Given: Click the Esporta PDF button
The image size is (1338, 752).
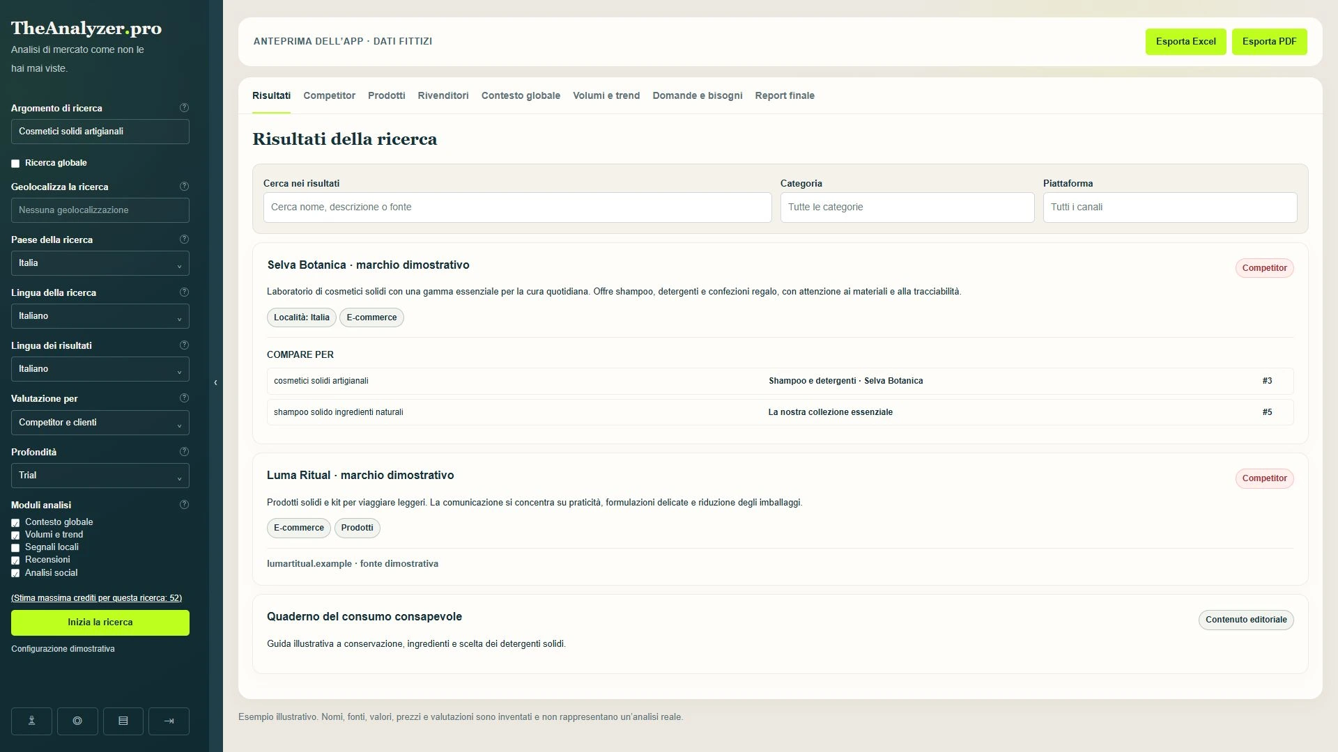Looking at the screenshot, I should [x=1270, y=42].
